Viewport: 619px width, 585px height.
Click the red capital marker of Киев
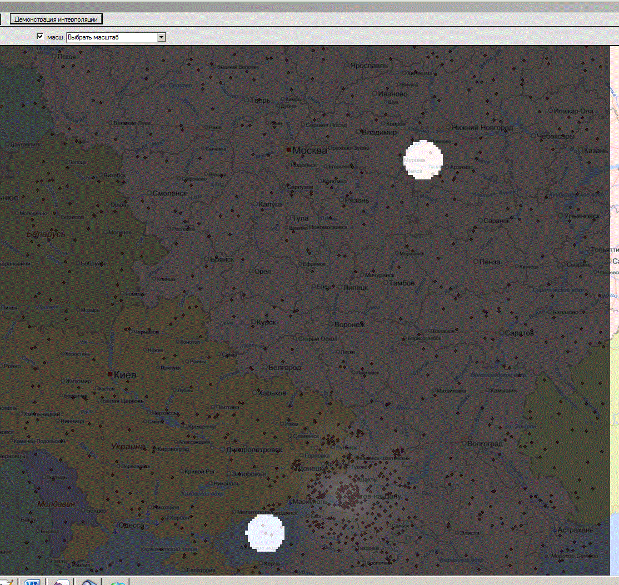pyautogui.click(x=110, y=374)
